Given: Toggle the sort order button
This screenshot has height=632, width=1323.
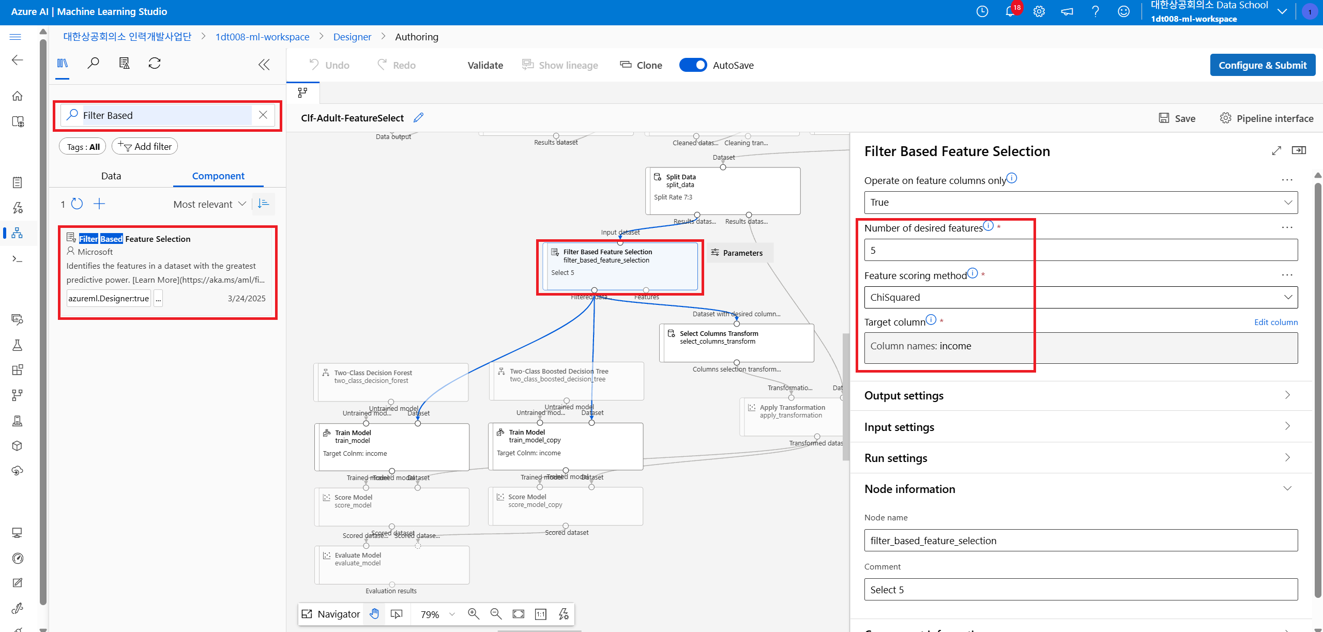Looking at the screenshot, I should [x=263, y=204].
